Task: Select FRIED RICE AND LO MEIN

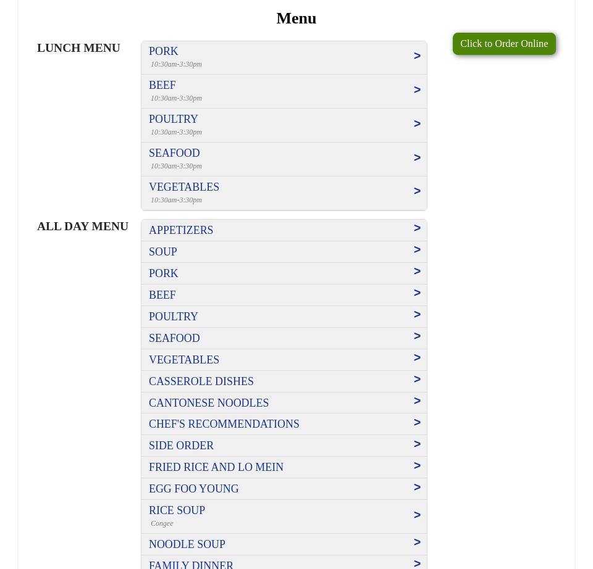Action: 216,467
